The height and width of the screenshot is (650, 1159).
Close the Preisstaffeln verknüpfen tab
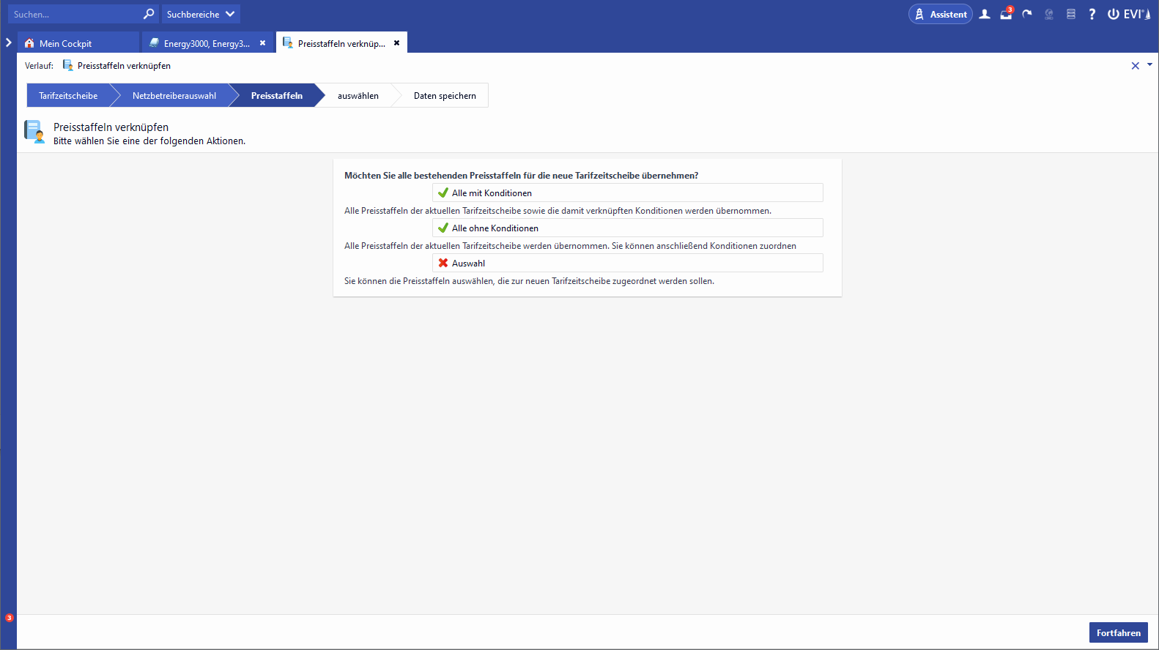click(396, 43)
